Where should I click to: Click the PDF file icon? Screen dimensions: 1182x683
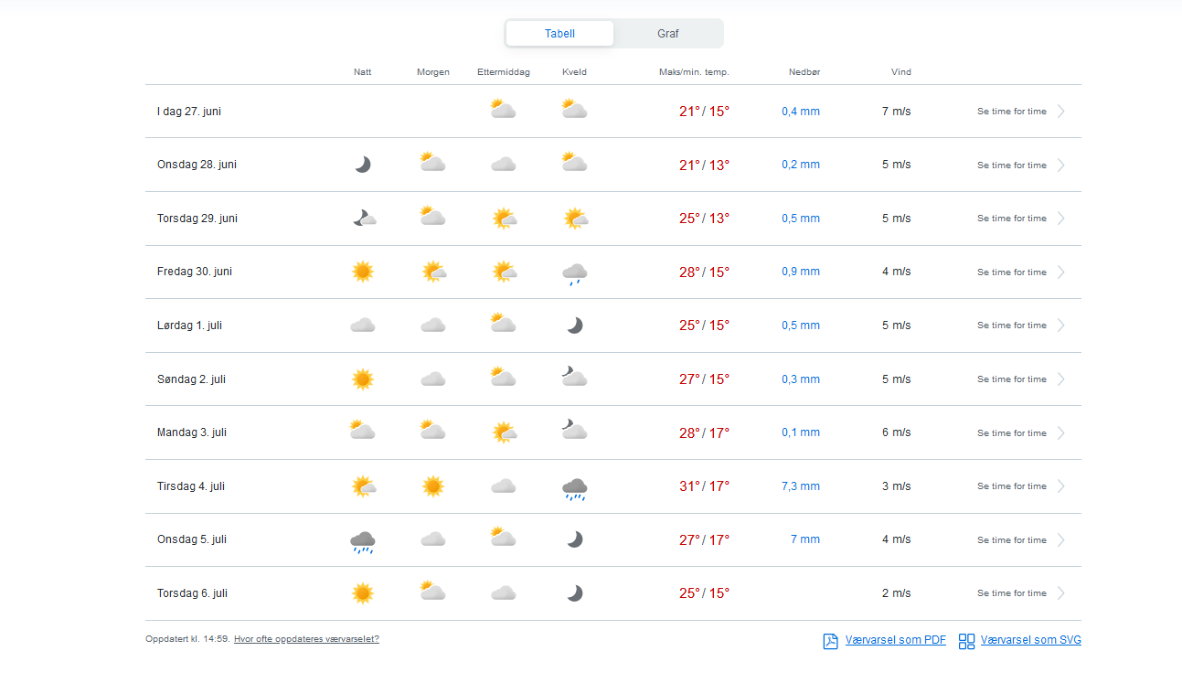tap(830, 641)
